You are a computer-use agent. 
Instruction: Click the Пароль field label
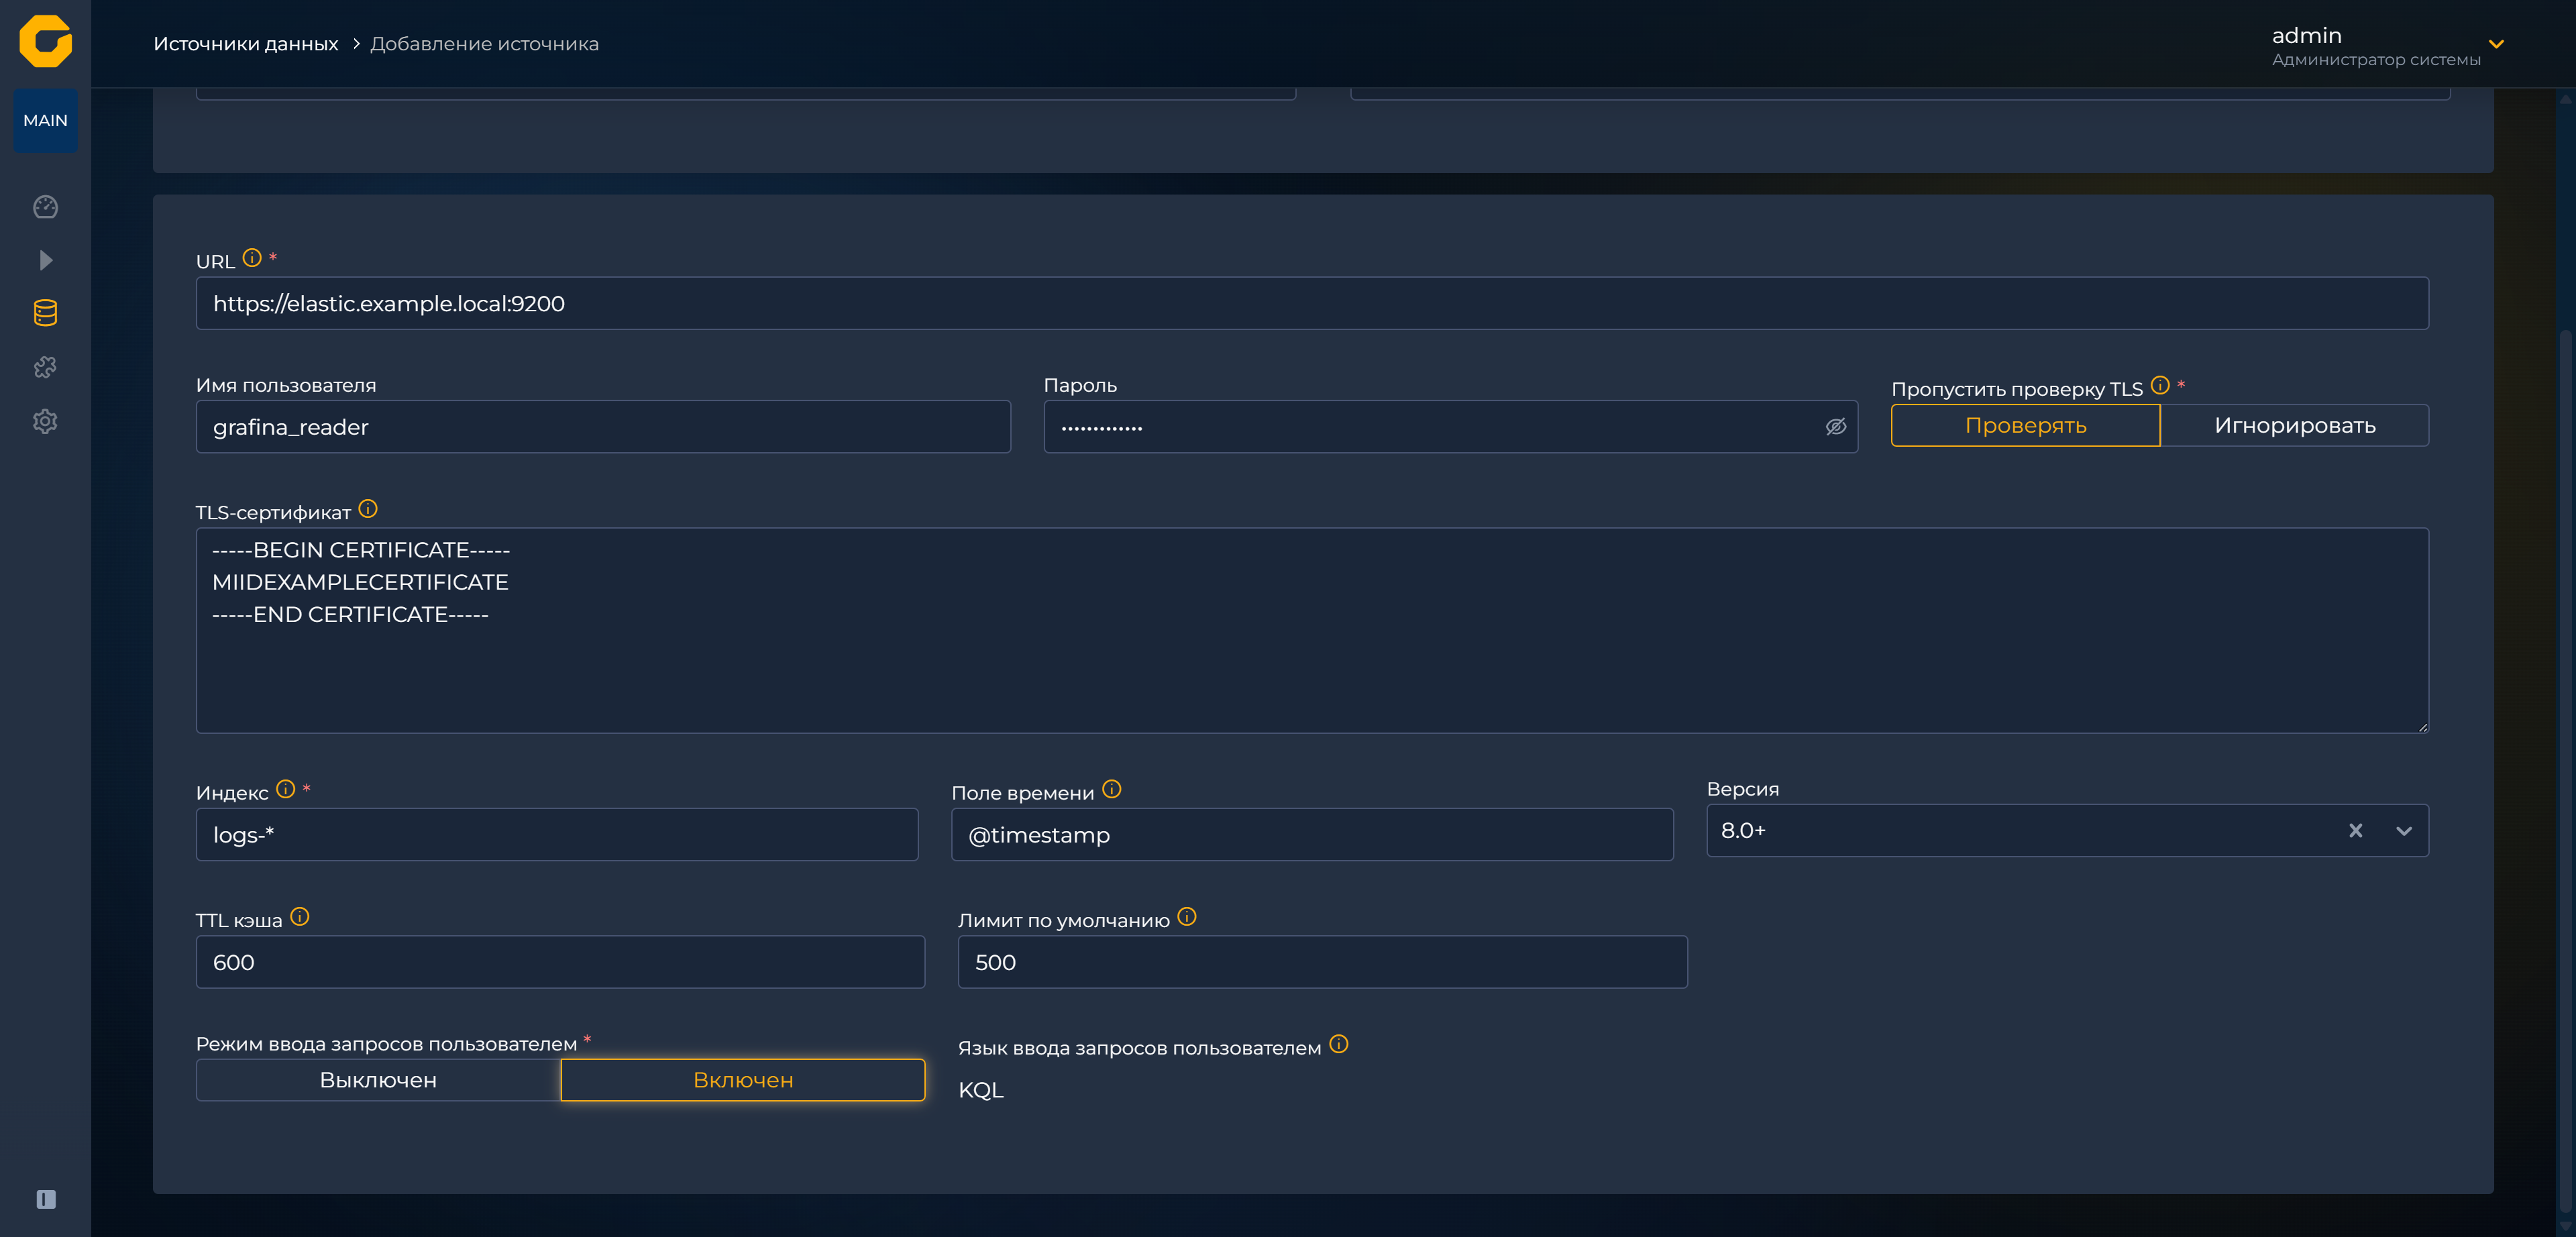click(x=1080, y=385)
